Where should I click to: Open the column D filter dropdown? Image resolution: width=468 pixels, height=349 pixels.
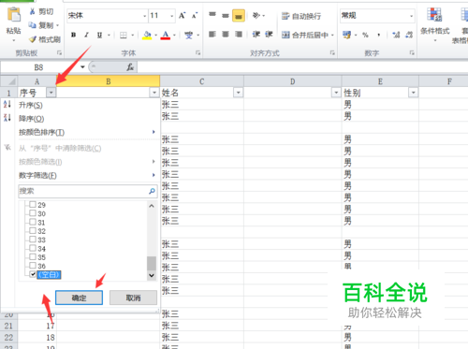[336, 93]
